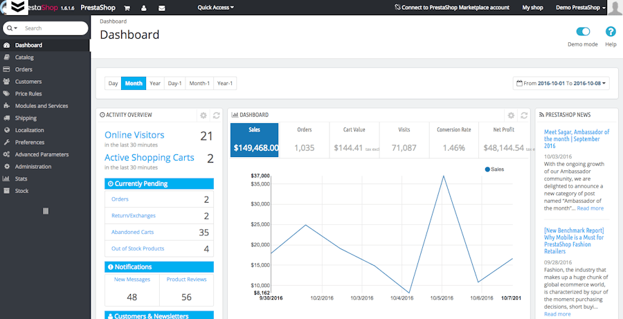Show the Cart Value chart tile
This screenshot has width=623, height=319.
(354, 140)
